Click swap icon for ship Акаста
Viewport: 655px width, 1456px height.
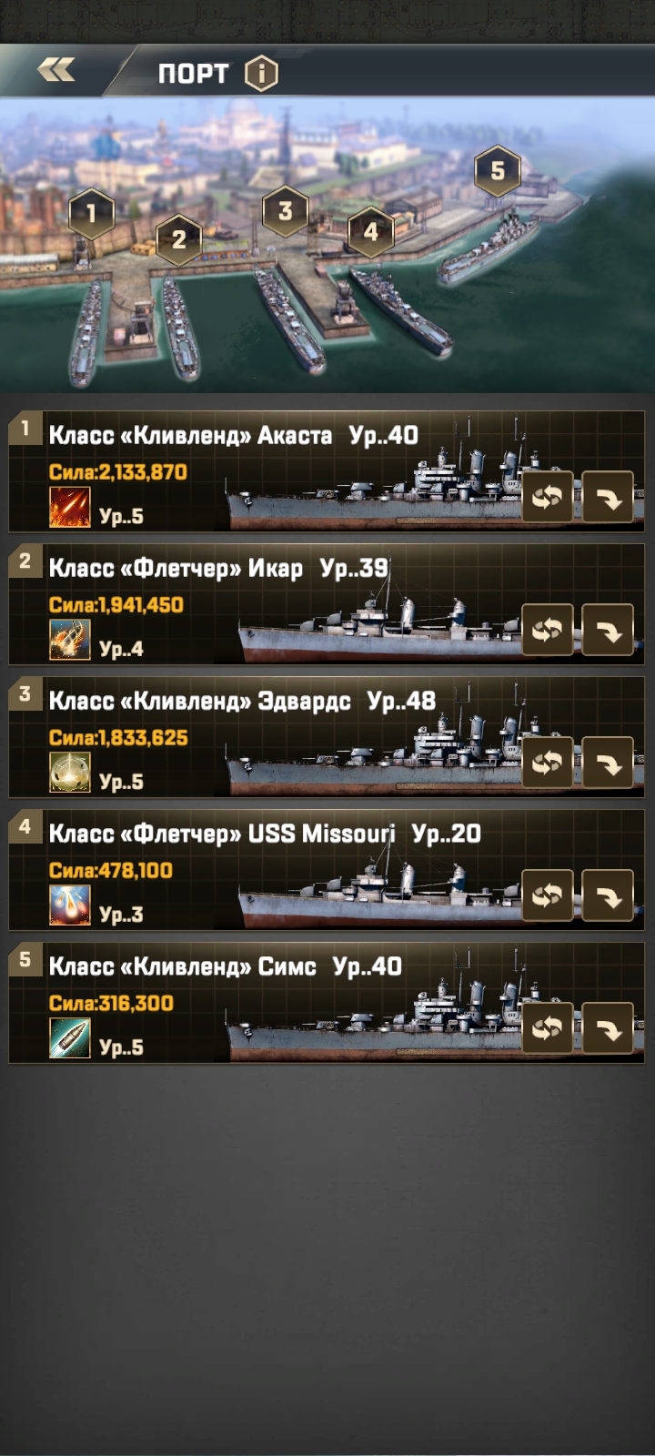tap(547, 497)
